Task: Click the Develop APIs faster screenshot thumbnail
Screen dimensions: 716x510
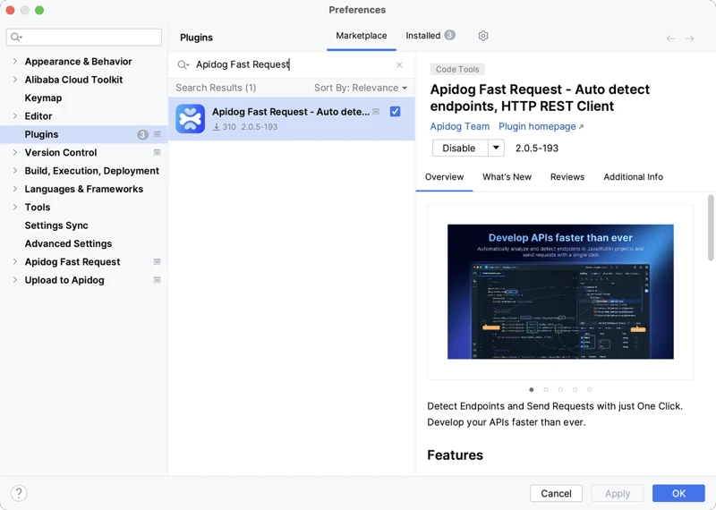Action: 560,292
